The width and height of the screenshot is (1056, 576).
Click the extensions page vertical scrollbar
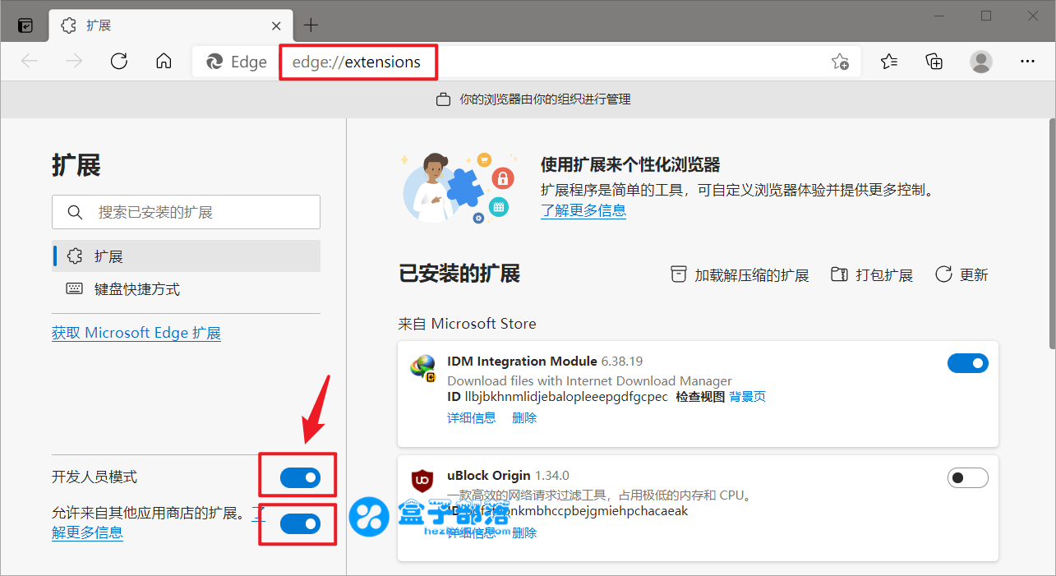click(x=1051, y=234)
